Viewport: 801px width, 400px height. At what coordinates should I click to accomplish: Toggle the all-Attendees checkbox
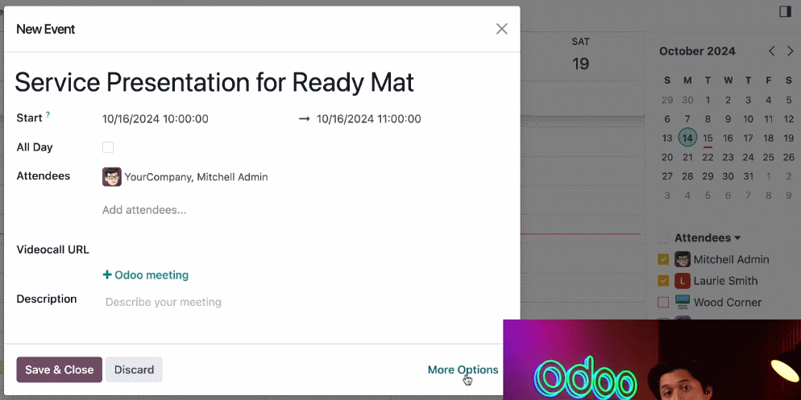[663, 237]
